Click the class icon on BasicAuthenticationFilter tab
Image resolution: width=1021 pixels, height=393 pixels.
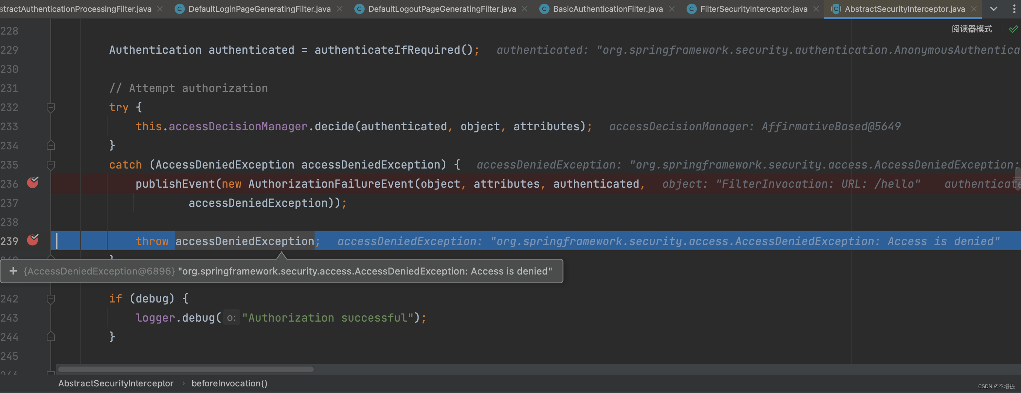pos(544,9)
